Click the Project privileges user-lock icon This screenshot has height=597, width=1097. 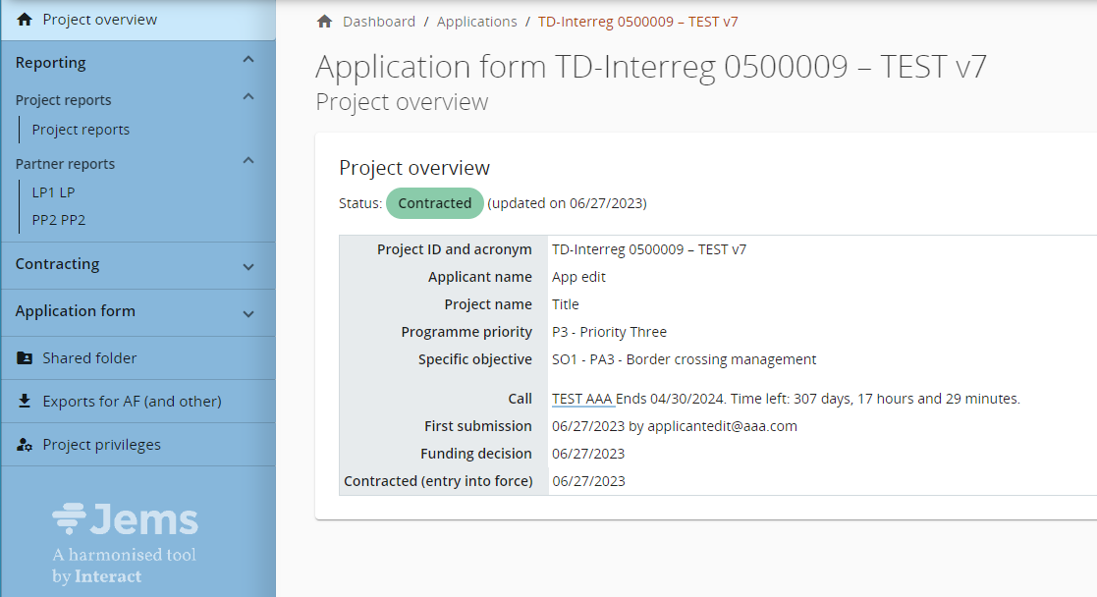[25, 445]
